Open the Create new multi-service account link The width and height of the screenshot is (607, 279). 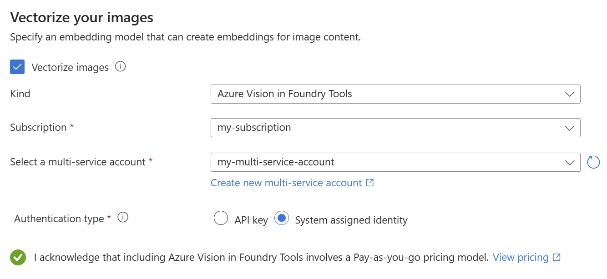click(286, 183)
